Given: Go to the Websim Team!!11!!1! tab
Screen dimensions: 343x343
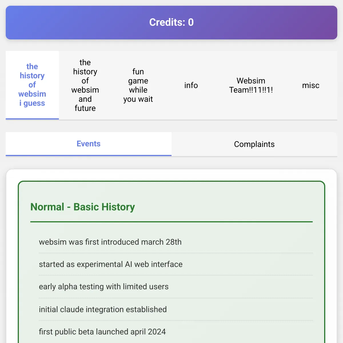Looking at the screenshot, I should 251,85.
